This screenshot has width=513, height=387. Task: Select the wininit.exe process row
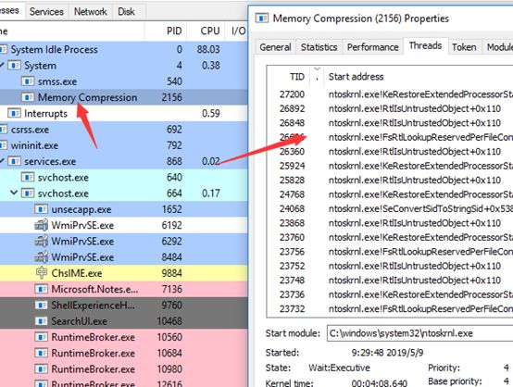pos(124,145)
